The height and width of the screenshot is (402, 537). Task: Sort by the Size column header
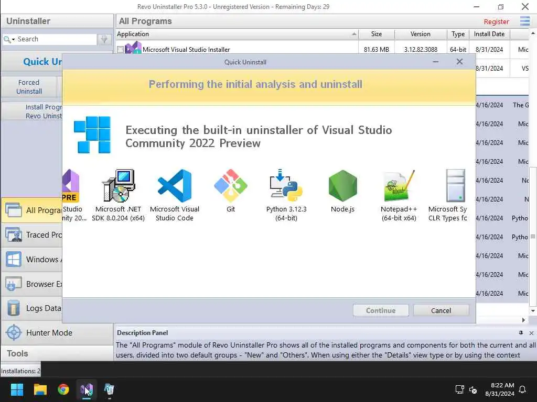click(x=377, y=34)
